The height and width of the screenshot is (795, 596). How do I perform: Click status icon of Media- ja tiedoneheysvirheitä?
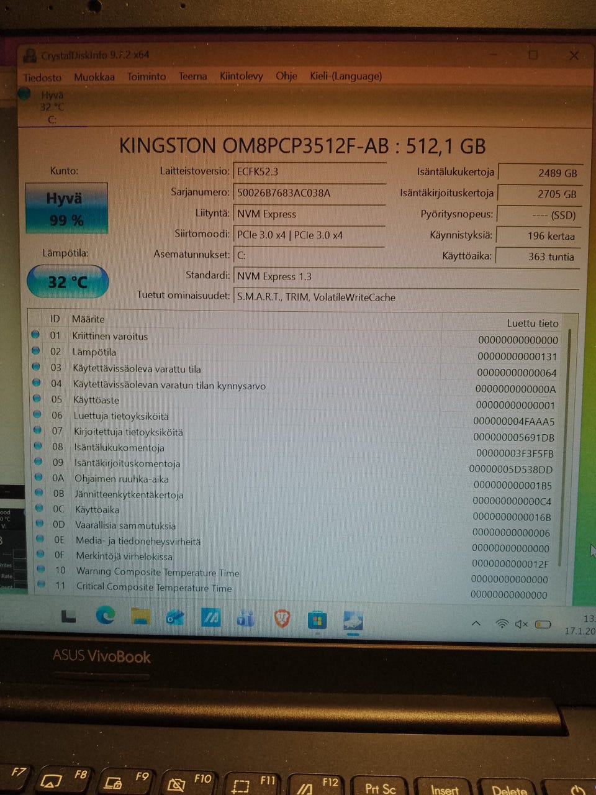(x=40, y=539)
